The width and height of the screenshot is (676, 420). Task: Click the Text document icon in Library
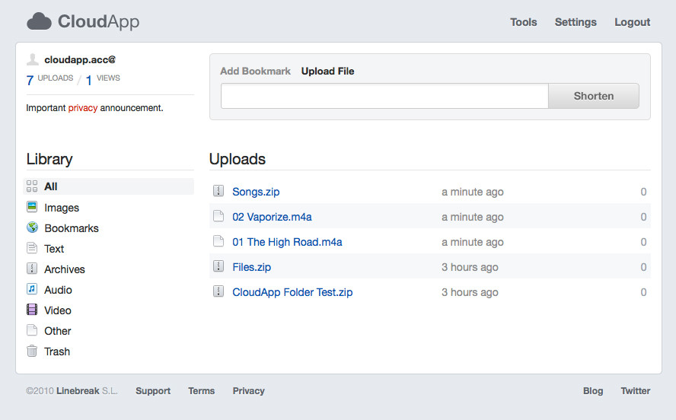[32, 248]
